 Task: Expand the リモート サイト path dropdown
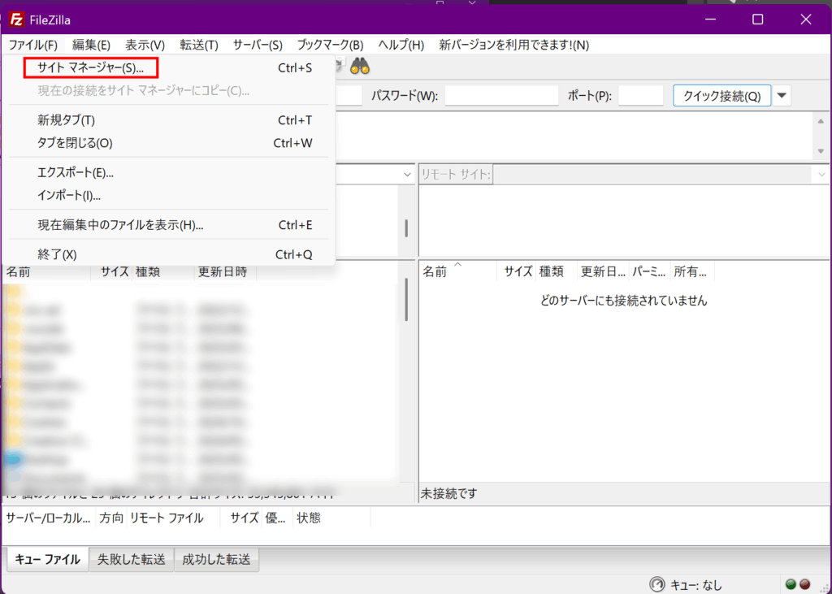(x=822, y=174)
